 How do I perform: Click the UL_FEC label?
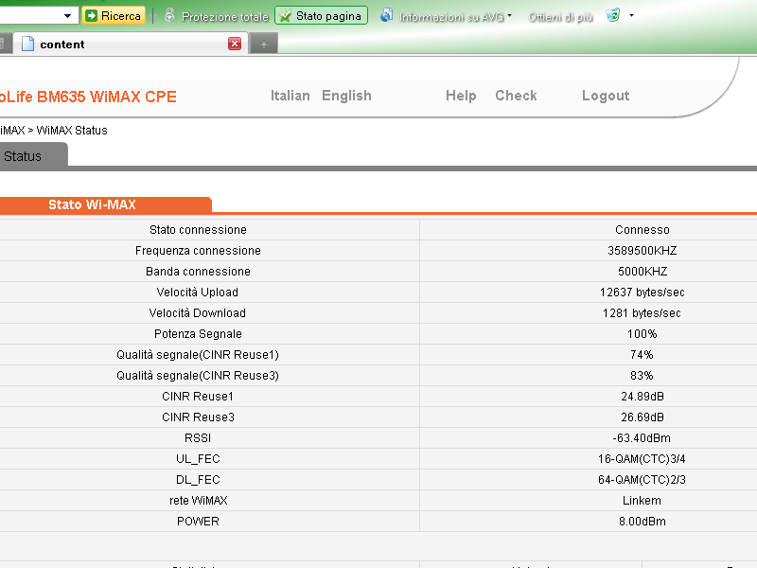(198, 459)
